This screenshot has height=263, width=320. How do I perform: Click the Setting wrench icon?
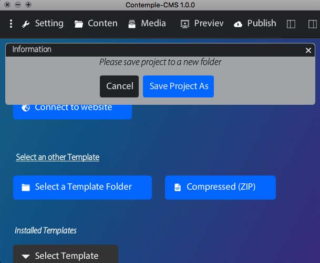pyautogui.click(x=26, y=24)
